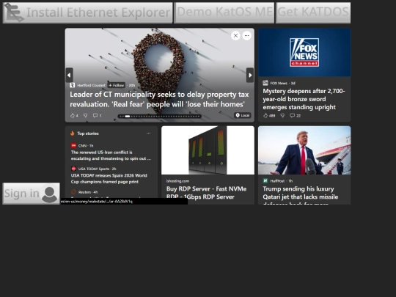Open the Top stories three-dot menu
The height and width of the screenshot is (297, 396).
tap(148, 133)
